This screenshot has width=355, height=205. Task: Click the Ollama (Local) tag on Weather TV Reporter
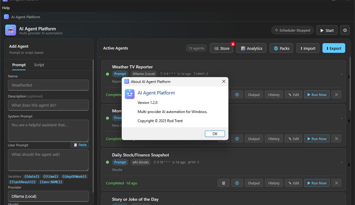(x=144, y=74)
